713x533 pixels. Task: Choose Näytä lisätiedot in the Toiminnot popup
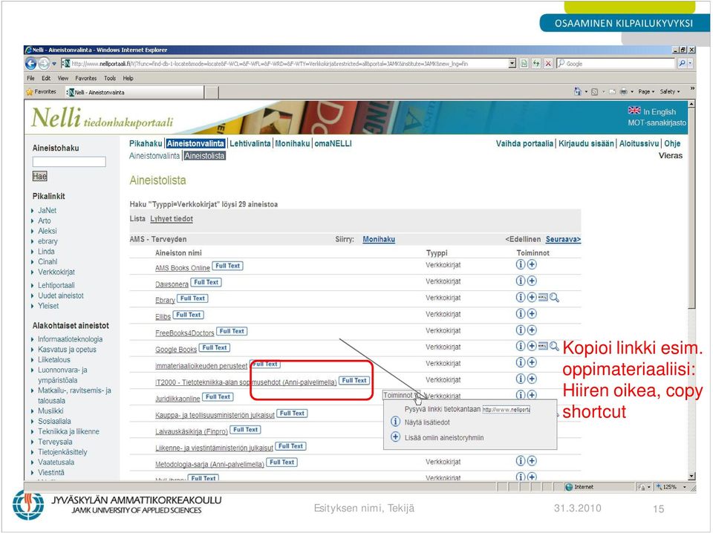427,422
